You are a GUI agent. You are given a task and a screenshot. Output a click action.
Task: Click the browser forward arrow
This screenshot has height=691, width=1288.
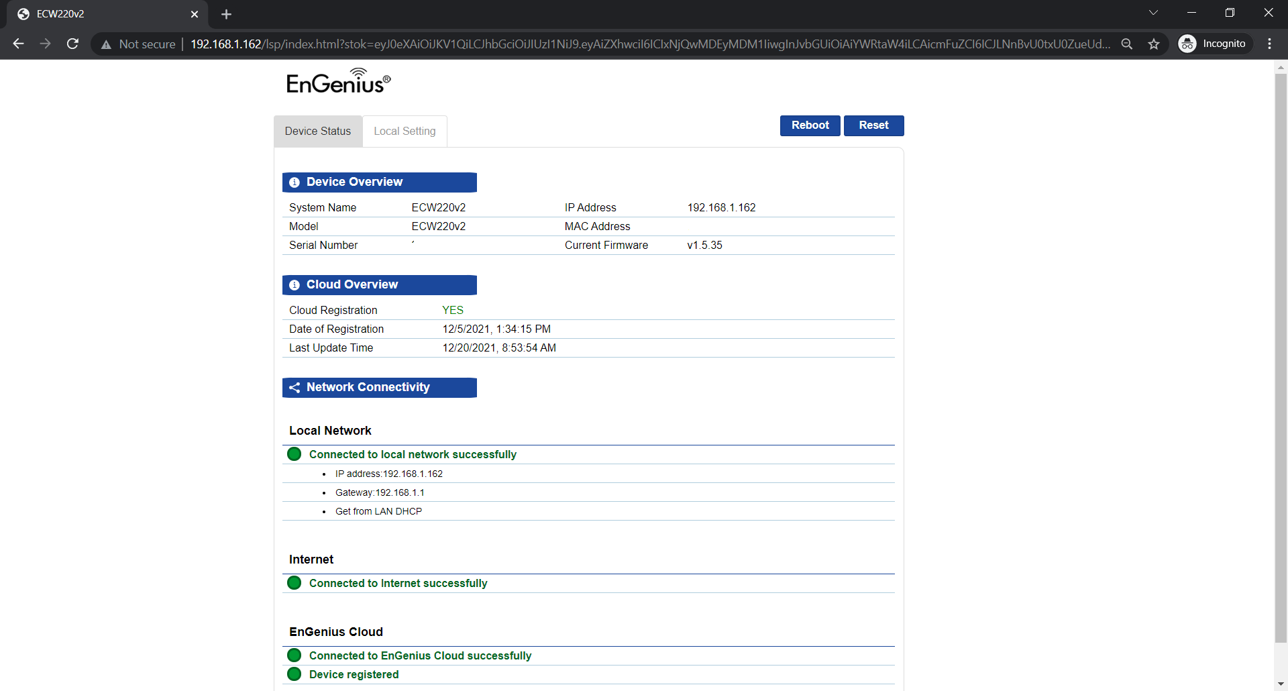click(x=45, y=44)
